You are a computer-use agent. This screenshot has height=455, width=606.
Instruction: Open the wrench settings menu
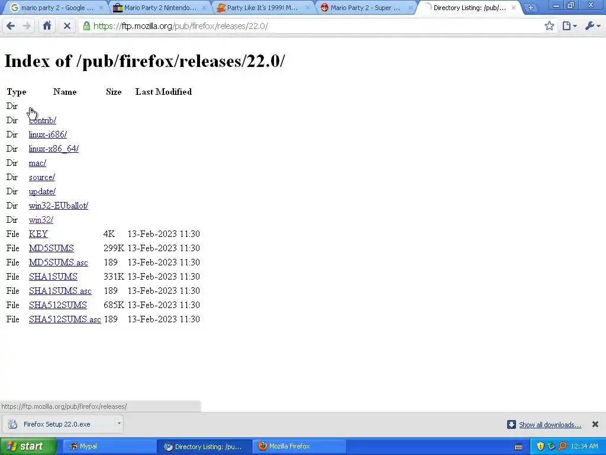tap(593, 26)
